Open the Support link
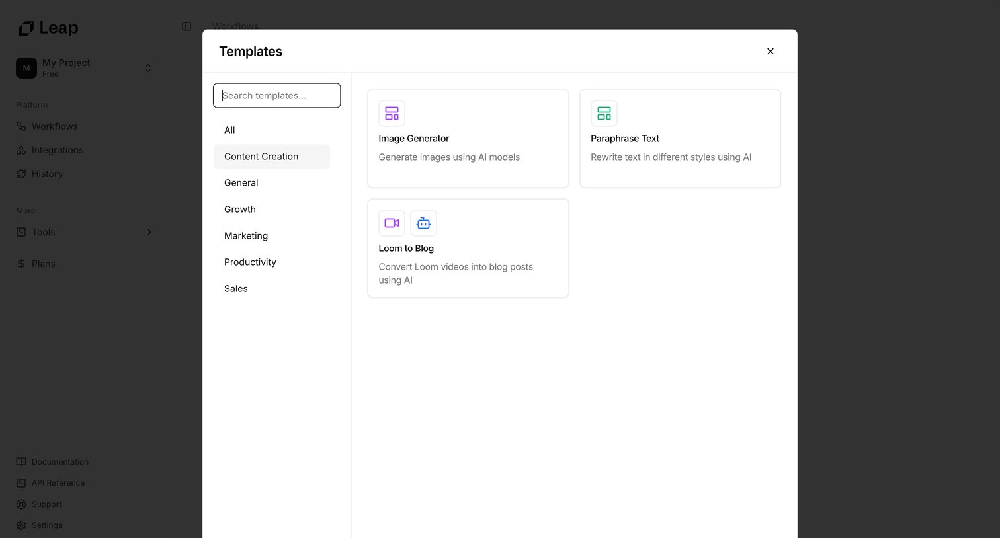The width and height of the screenshot is (1000, 538). pyautogui.click(x=46, y=504)
